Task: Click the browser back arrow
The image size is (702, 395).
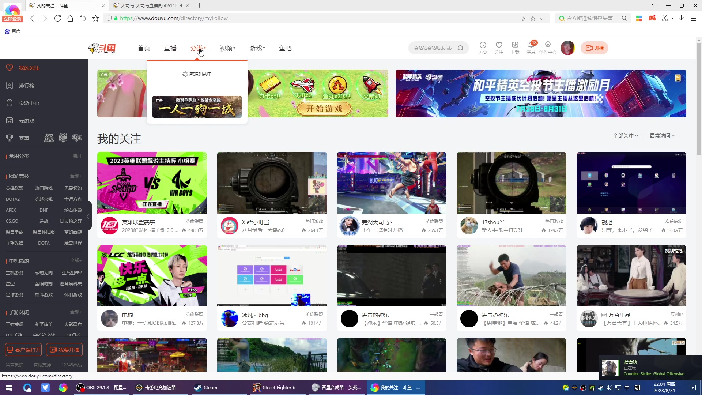Action: (x=32, y=18)
